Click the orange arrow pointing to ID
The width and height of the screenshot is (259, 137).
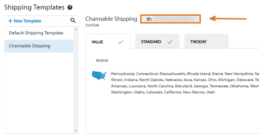227,19
